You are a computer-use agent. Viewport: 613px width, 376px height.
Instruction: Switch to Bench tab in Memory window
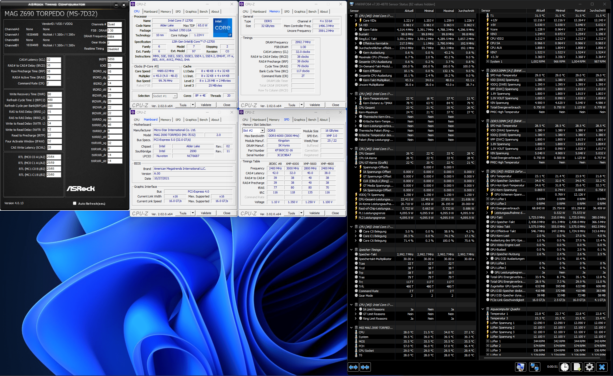(312, 12)
